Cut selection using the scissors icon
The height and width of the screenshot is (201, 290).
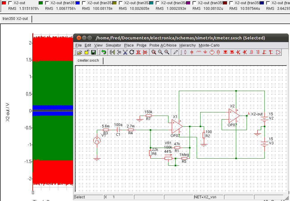coord(125,52)
